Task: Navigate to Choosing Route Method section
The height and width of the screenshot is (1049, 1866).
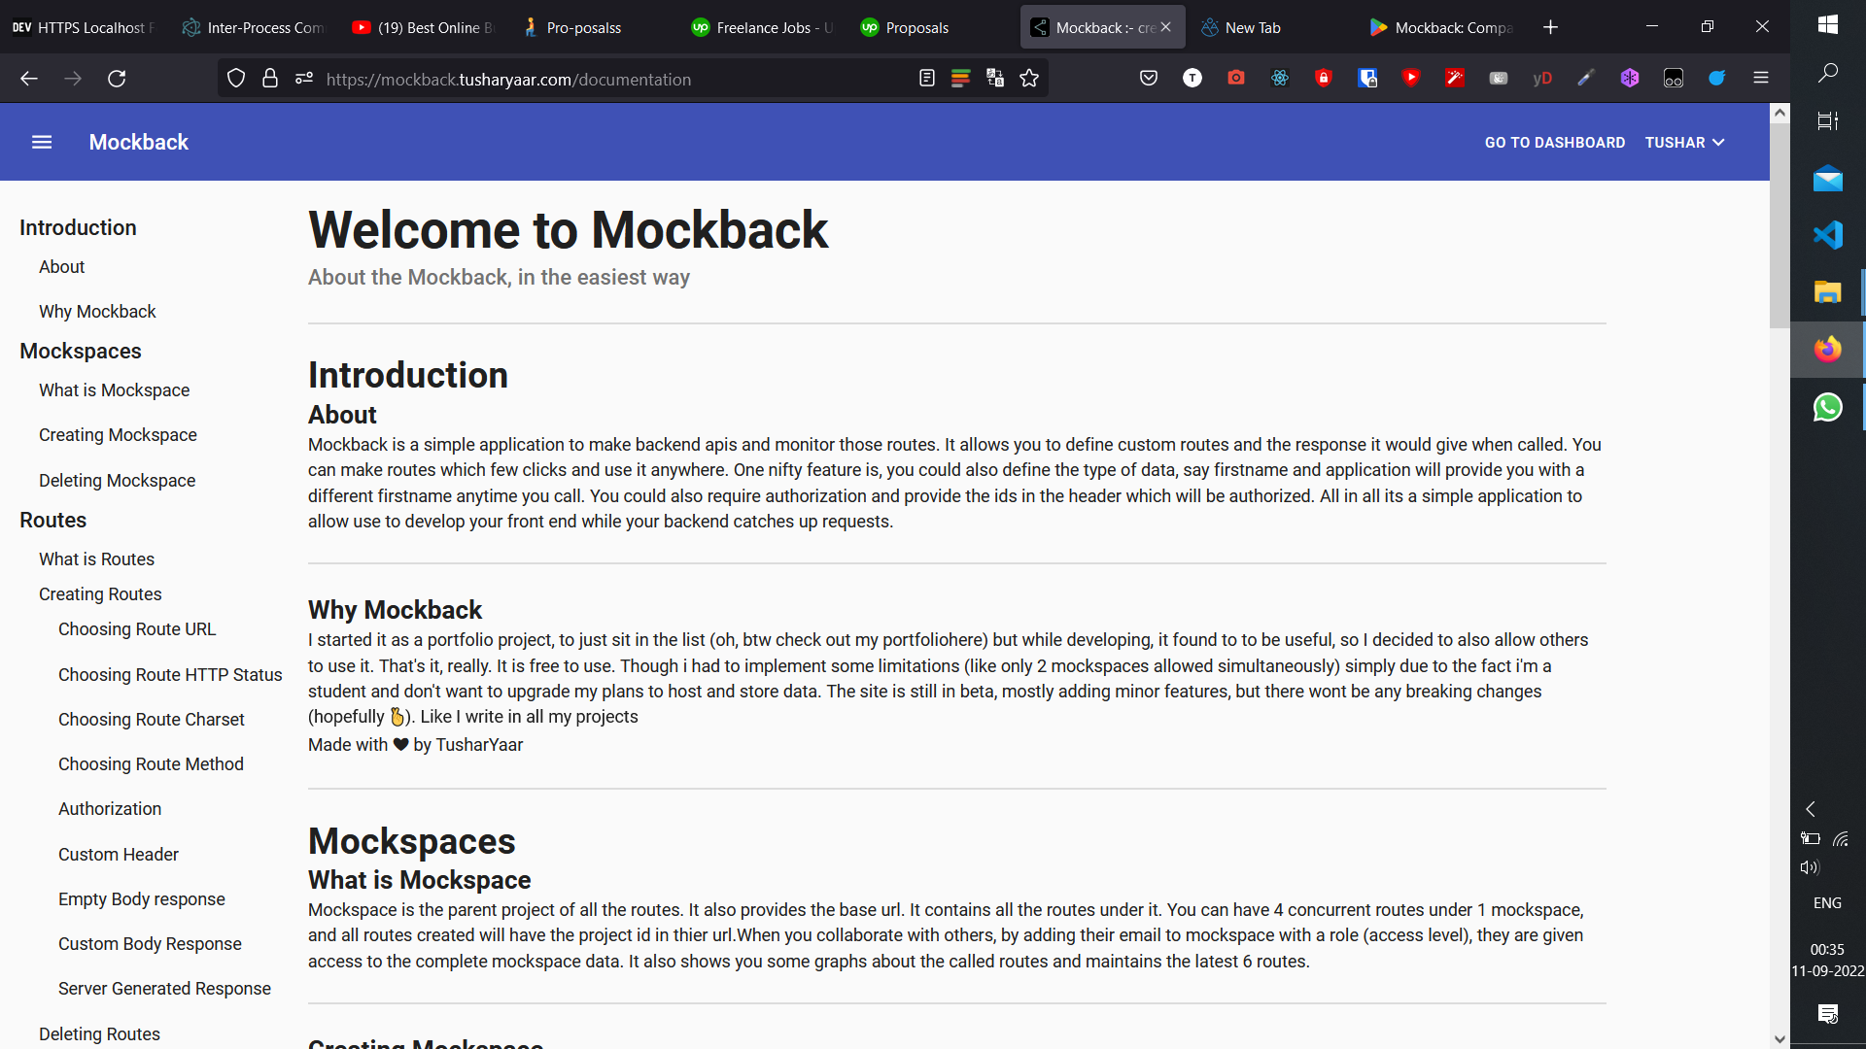Action: 151,764
